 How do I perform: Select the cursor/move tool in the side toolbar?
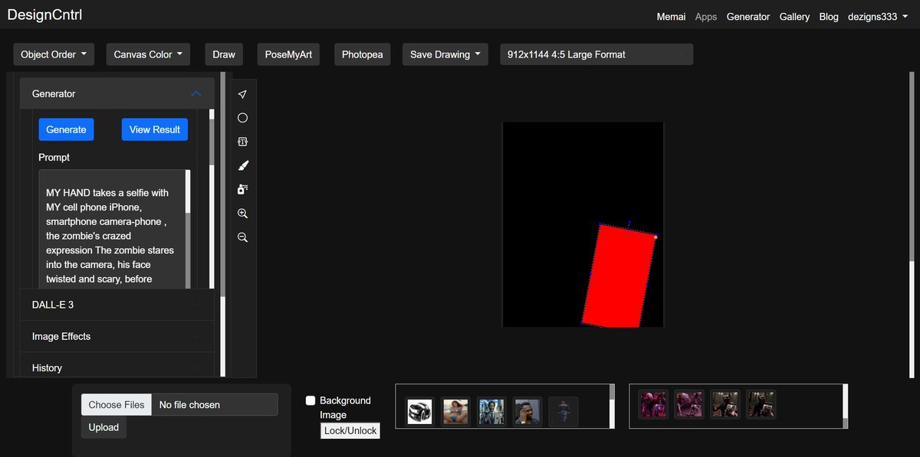click(242, 93)
